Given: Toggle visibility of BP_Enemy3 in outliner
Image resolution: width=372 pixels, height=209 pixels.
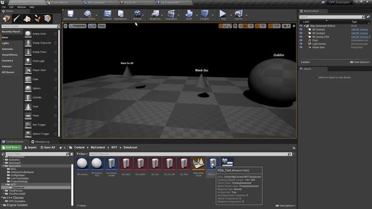Looking at the screenshot, I should [x=301, y=33].
